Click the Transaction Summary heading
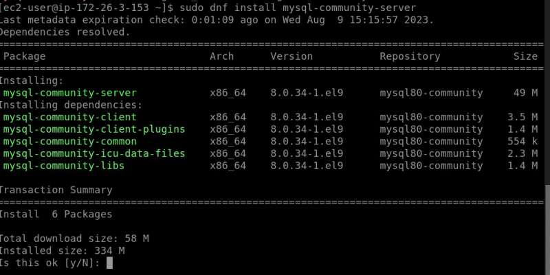The image size is (550, 275). [x=56, y=190]
